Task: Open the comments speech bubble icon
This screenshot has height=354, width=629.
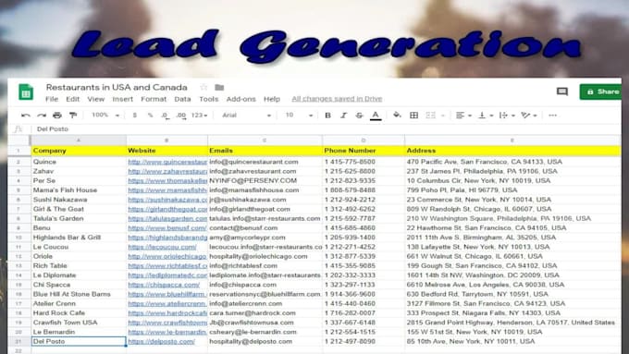Action: tap(562, 92)
